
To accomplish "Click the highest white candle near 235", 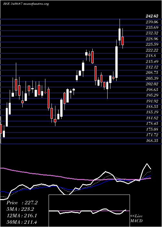I will (x=120, y=34).
